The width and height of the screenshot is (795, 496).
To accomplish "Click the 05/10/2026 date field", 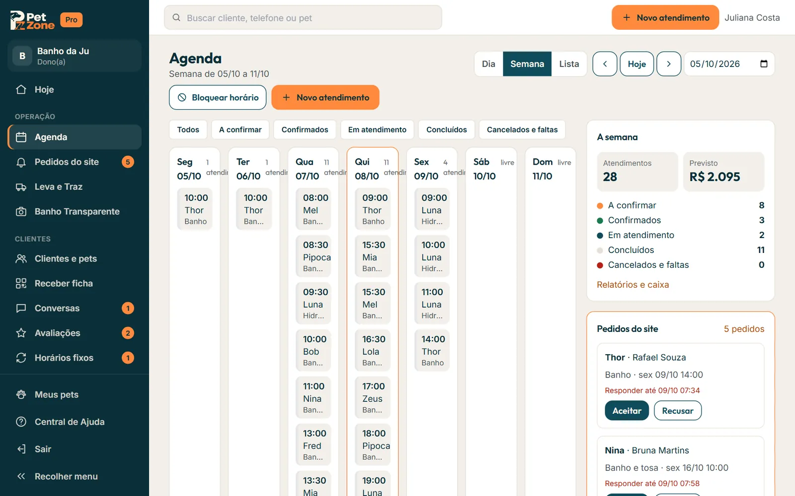I will tap(729, 64).
